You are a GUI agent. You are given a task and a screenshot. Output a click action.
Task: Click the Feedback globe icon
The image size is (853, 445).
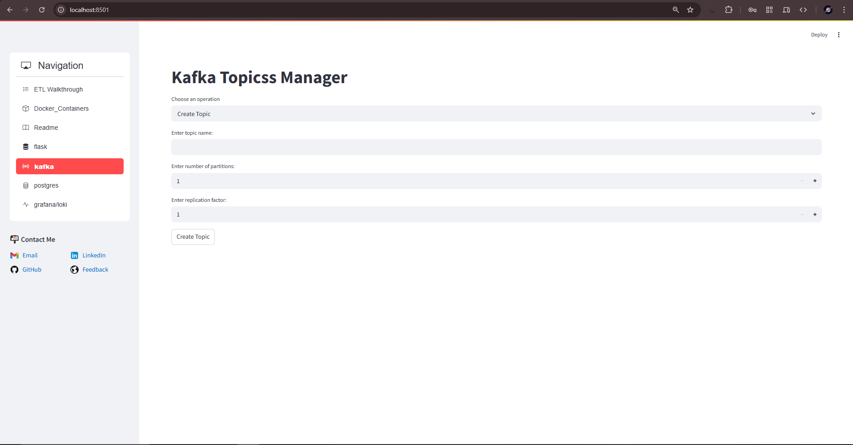pos(74,269)
